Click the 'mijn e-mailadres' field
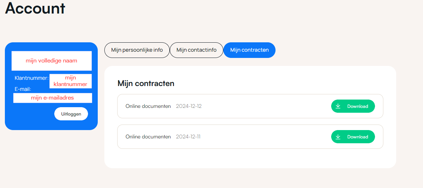 pos(53,98)
